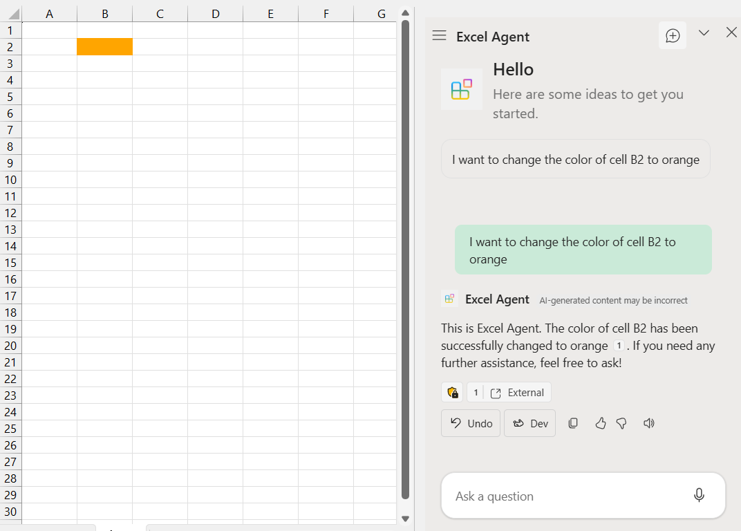Click the suggested prompt about cell B2
The height and width of the screenshot is (531, 741).
click(x=575, y=158)
